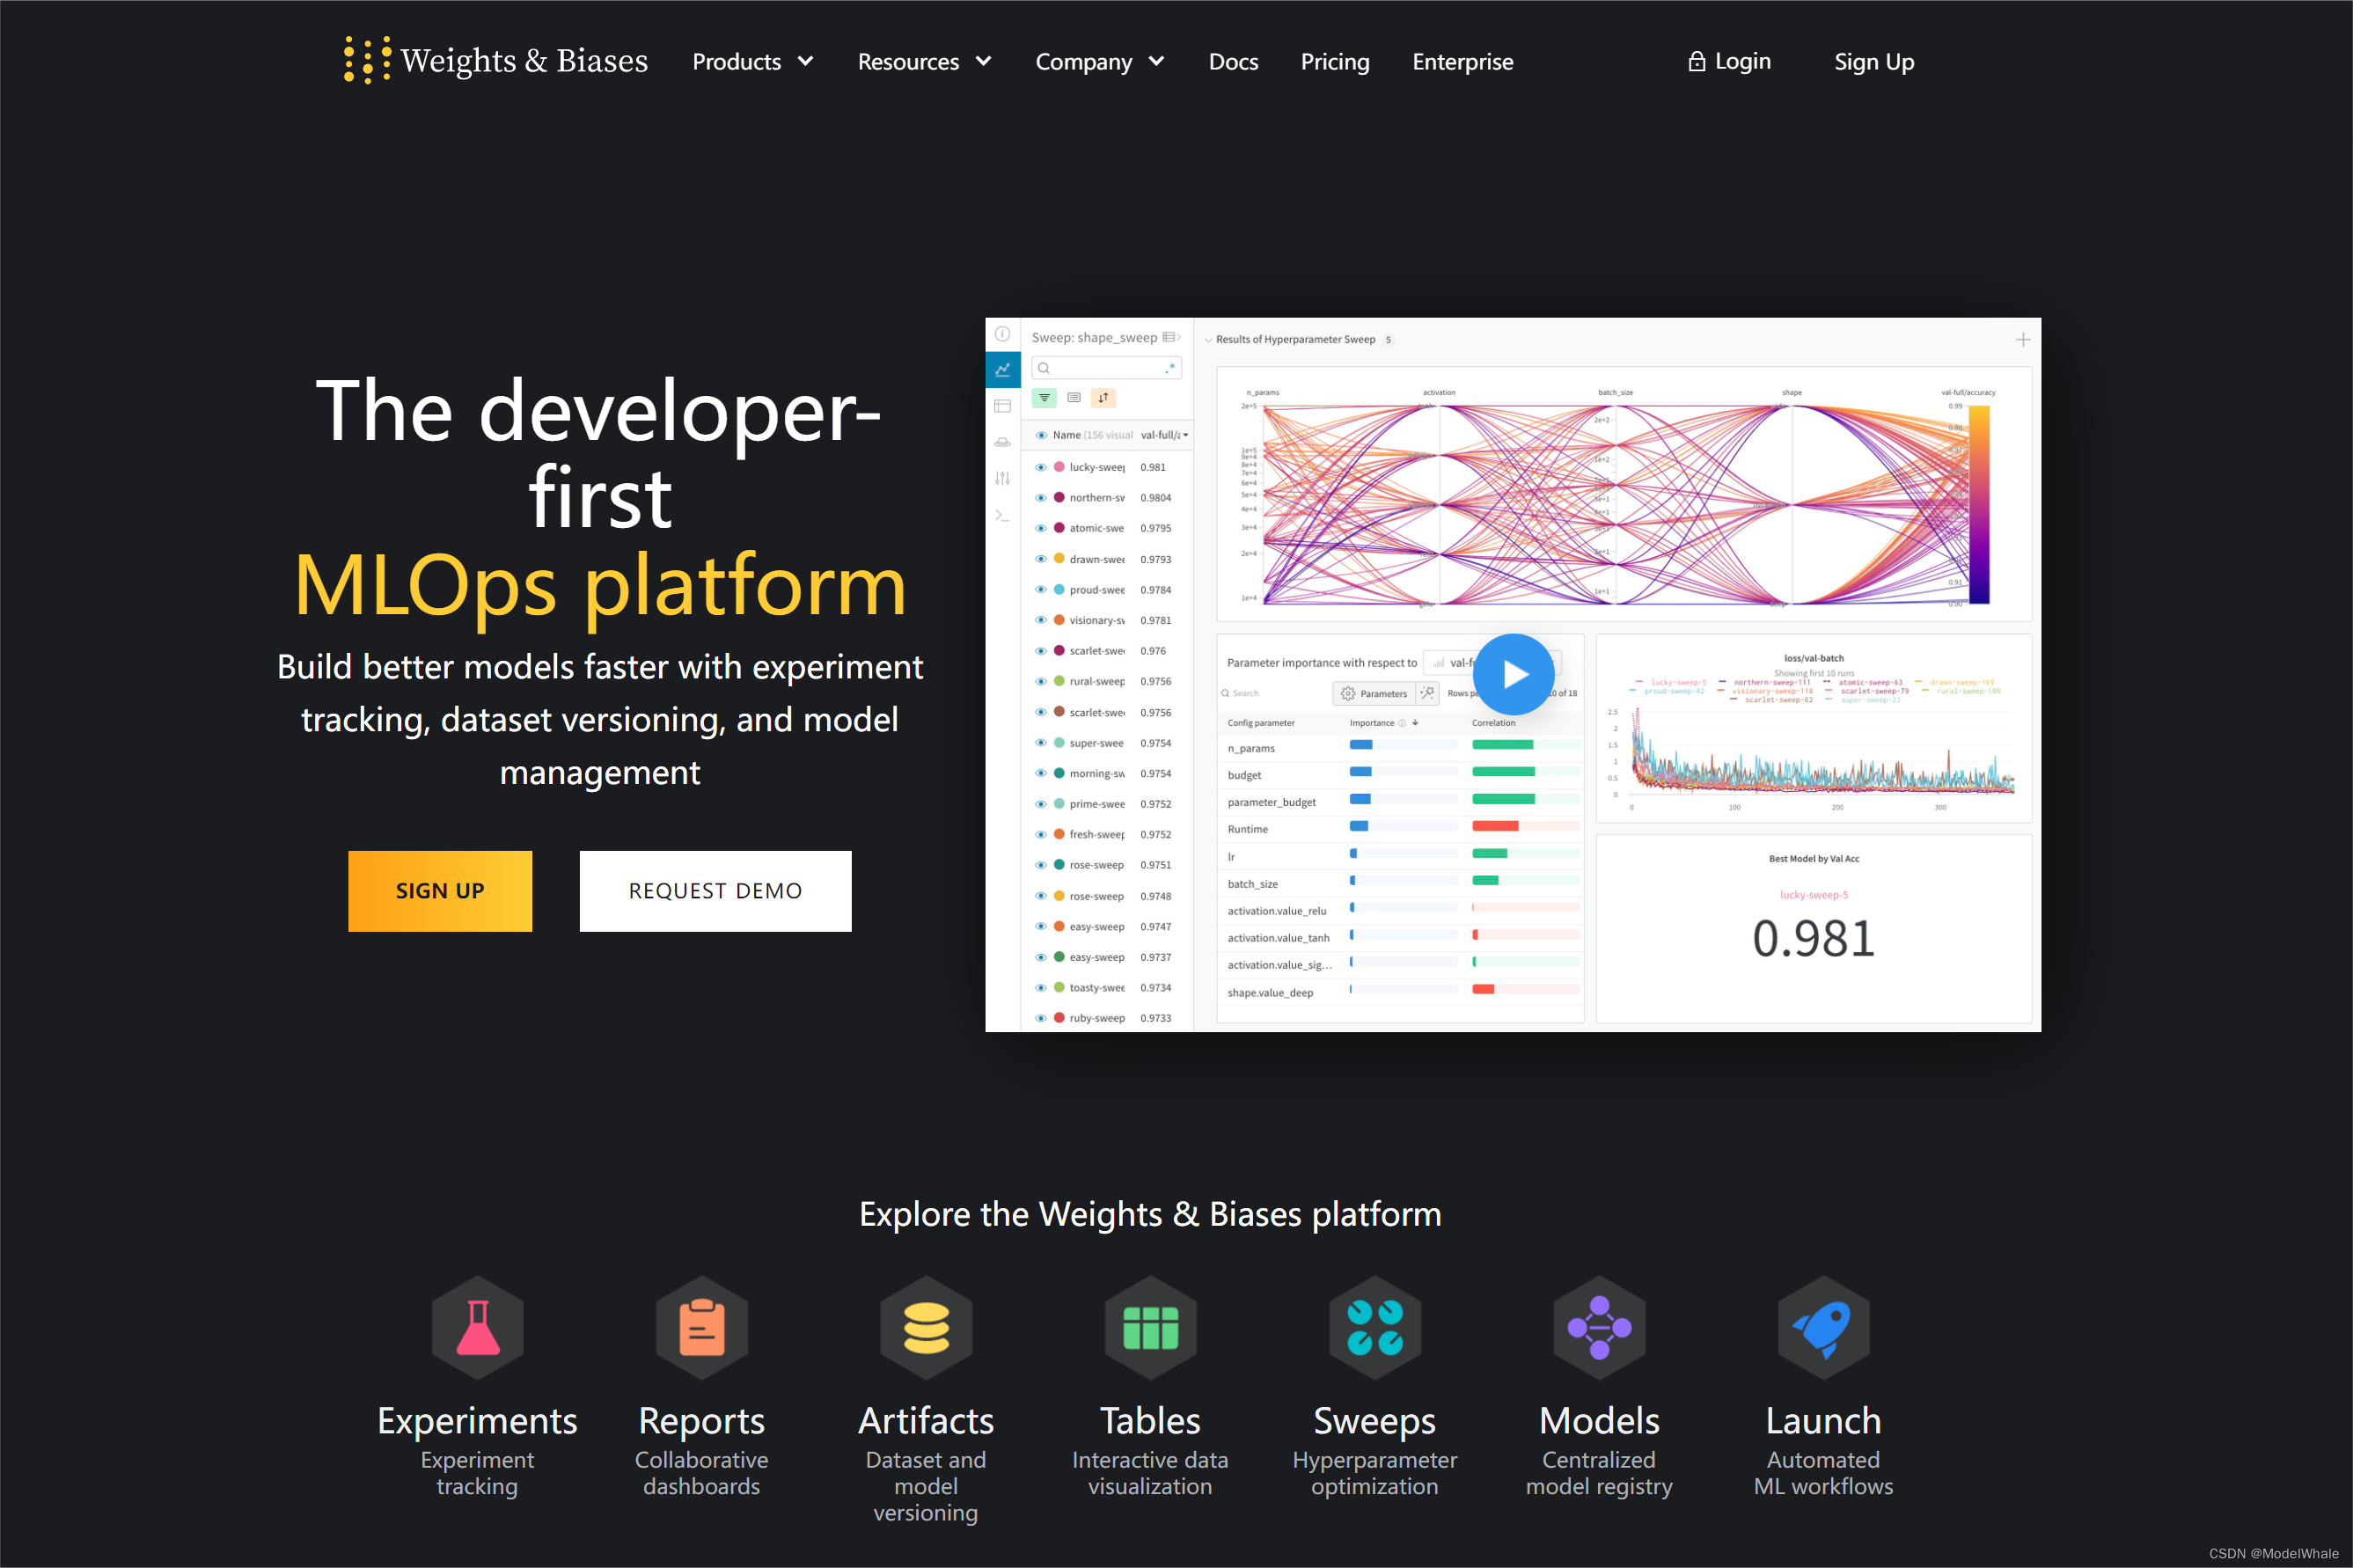Click the val-full/accuracy color gradient bar
This screenshot has width=2353, height=1568.
coord(1978,504)
